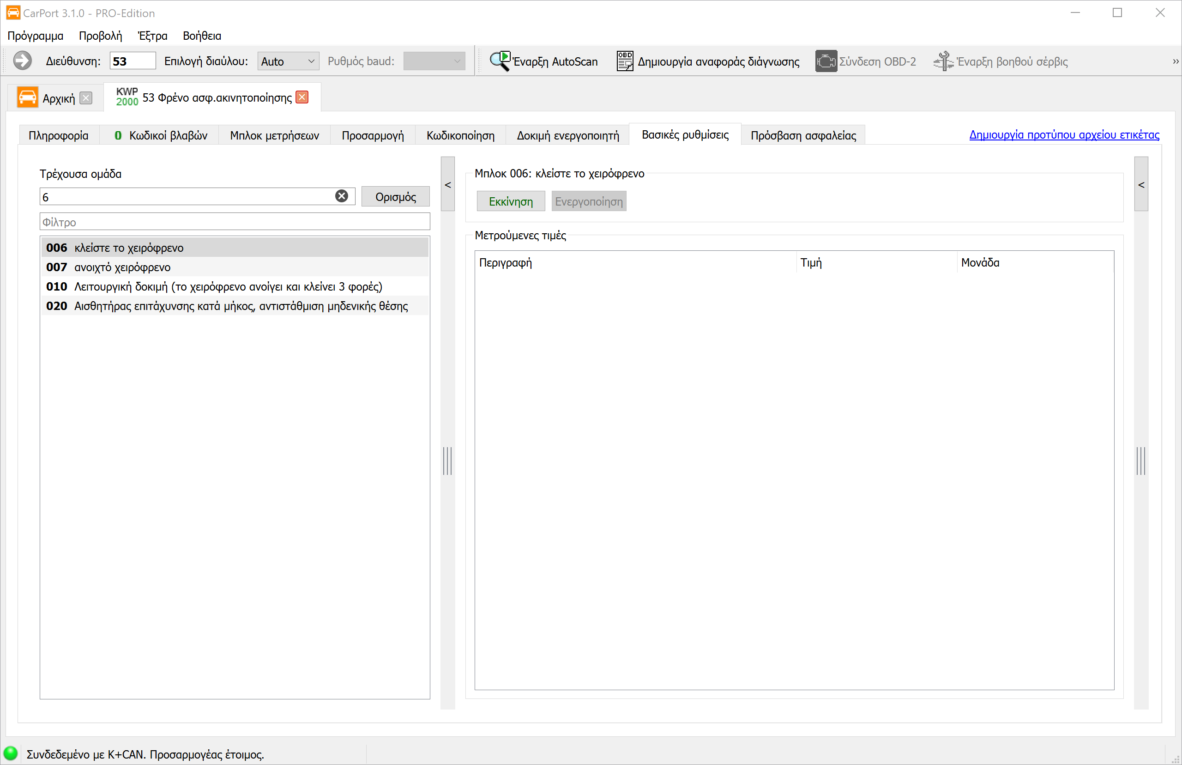Click the status text Συνδεδεμένο με K+CAN

tap(145, 754)
